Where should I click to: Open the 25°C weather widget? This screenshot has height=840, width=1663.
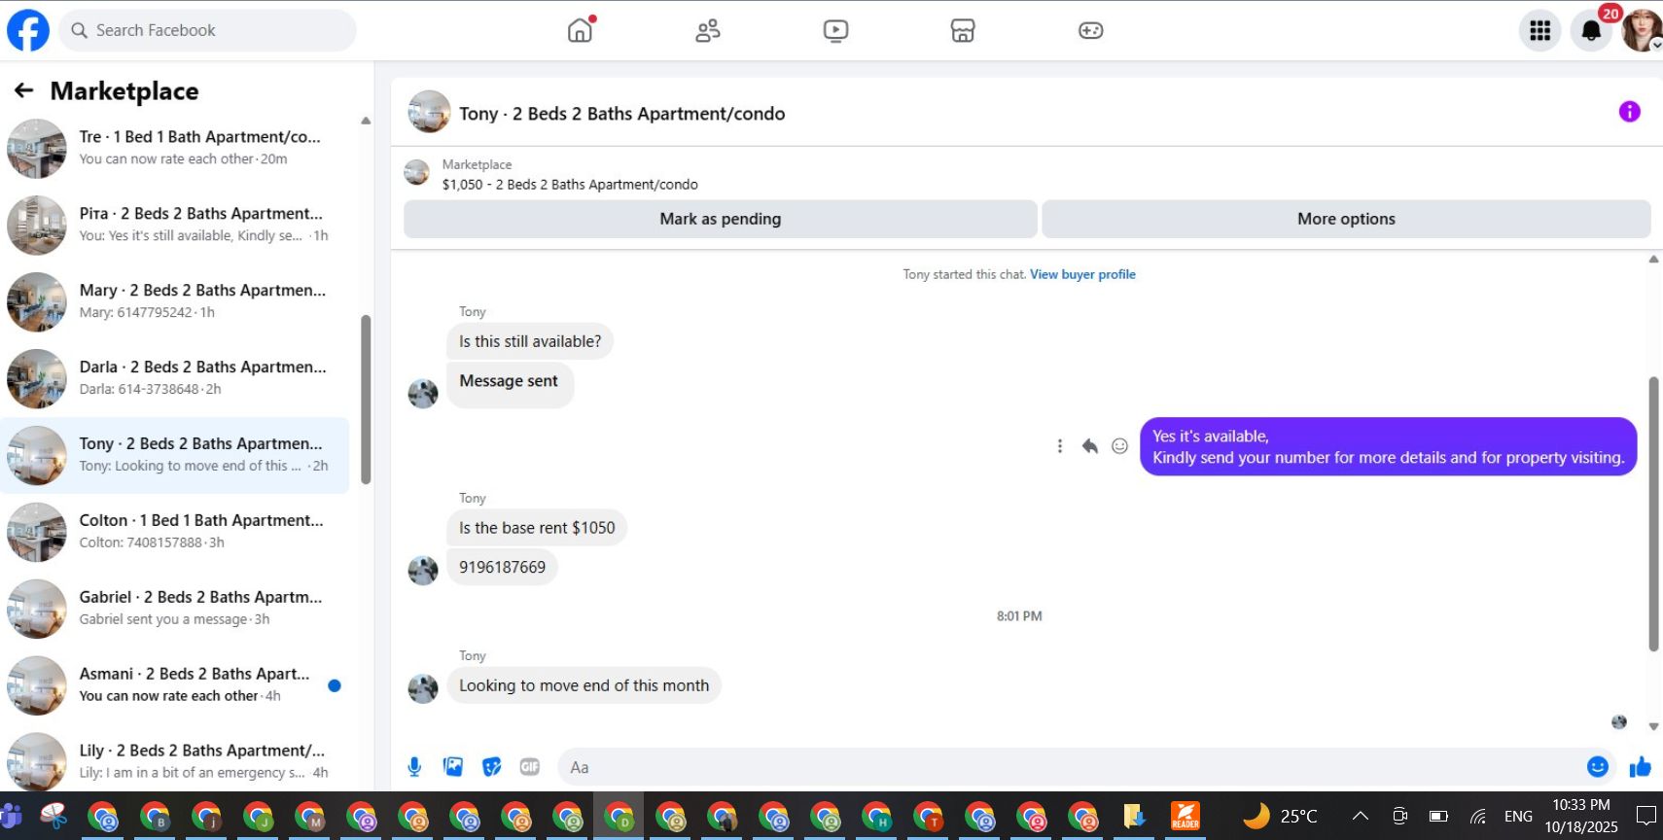[1281, 816]
